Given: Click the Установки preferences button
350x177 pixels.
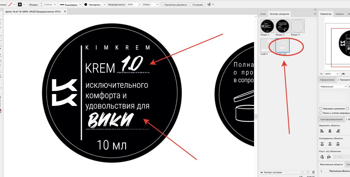Looking at the screenshot, I should click(x=198, y=5).
